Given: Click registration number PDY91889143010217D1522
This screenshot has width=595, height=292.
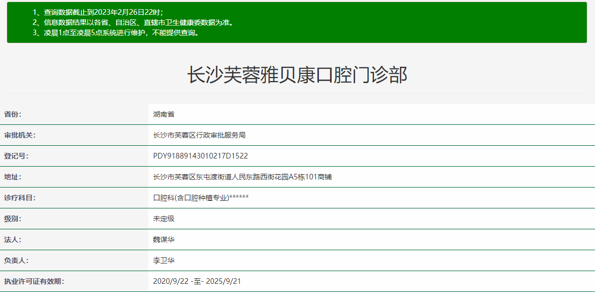Looking at the screenshot, I should point(200,156).
